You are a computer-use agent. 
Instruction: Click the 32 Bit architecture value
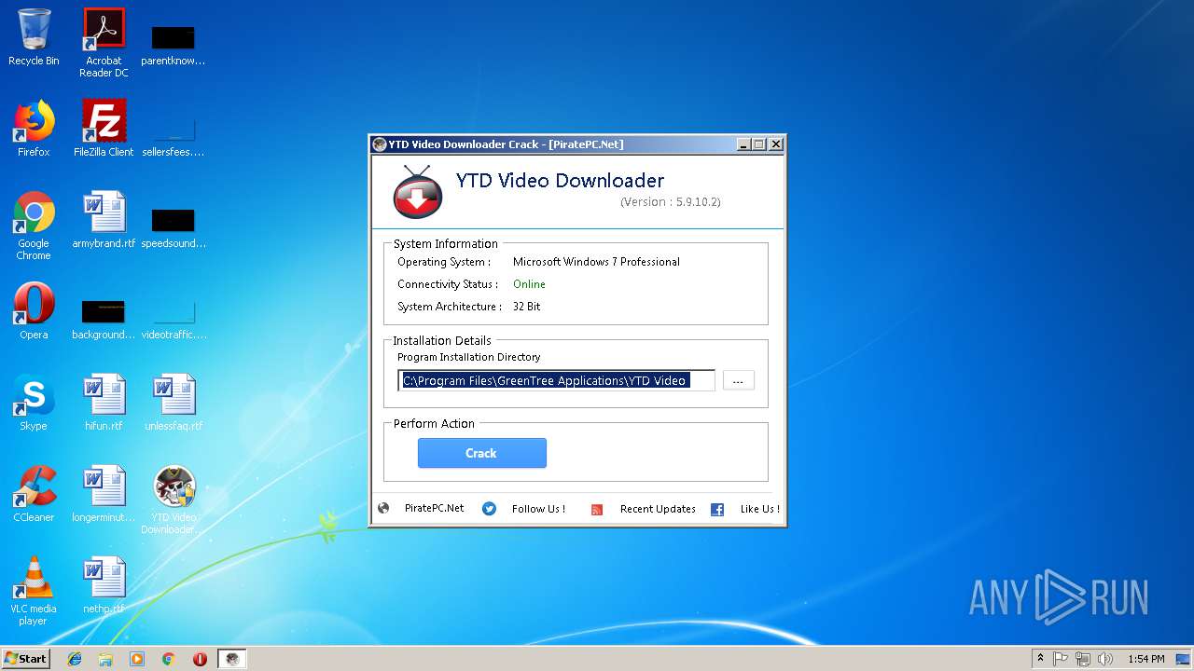coord(526,307)
